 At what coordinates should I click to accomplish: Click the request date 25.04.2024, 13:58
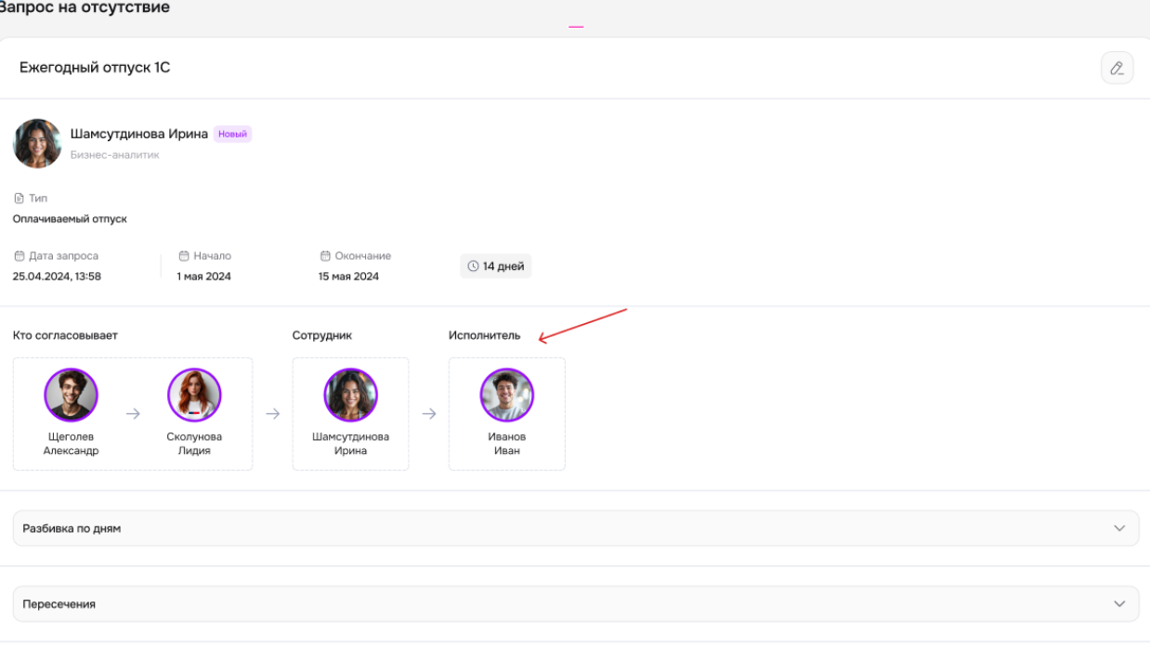57,277
